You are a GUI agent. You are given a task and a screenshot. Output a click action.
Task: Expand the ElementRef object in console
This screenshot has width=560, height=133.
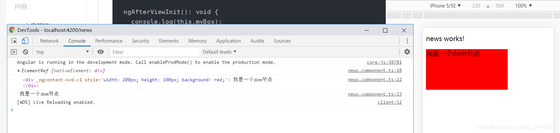pos(19,71)
